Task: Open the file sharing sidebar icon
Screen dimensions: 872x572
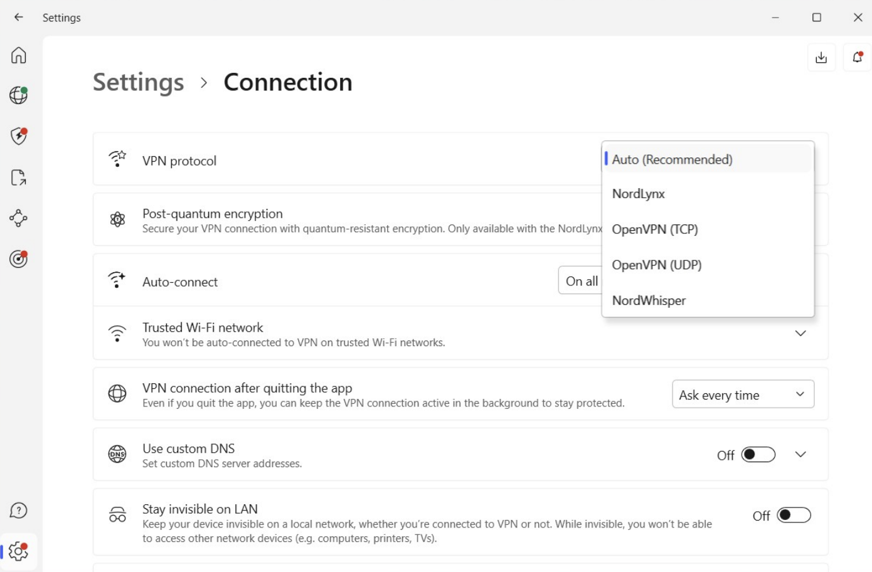Action: tap(19, 177)
